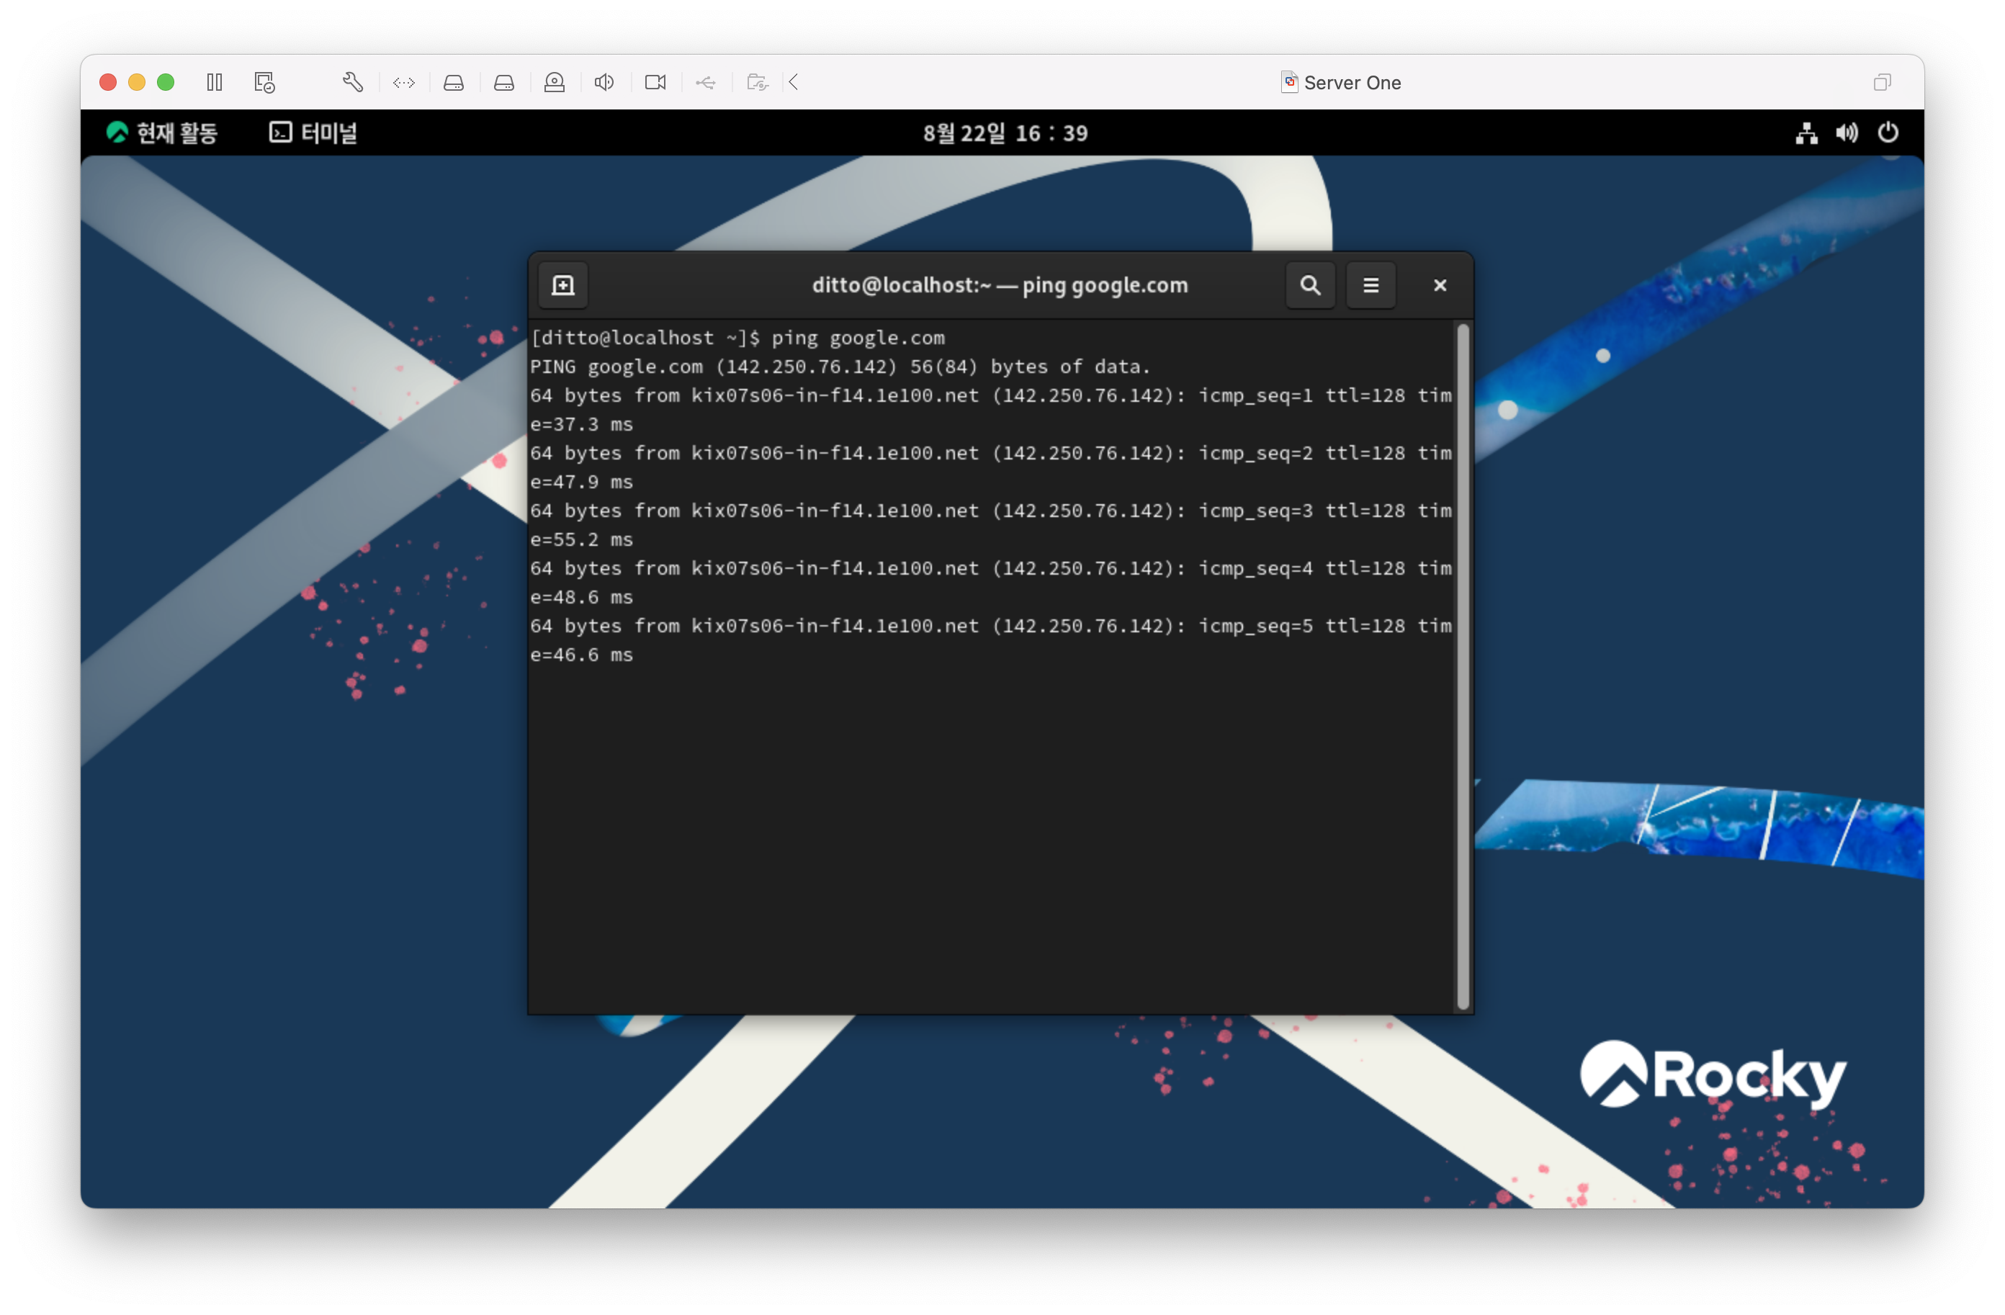Toggle the VM camera icon

click(655, 81)
